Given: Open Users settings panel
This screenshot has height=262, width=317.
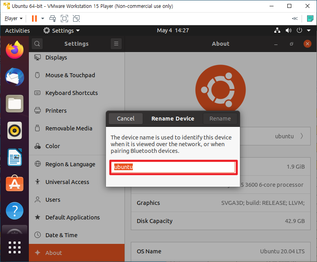Looking at the screenshot, I should click(77, 200).
